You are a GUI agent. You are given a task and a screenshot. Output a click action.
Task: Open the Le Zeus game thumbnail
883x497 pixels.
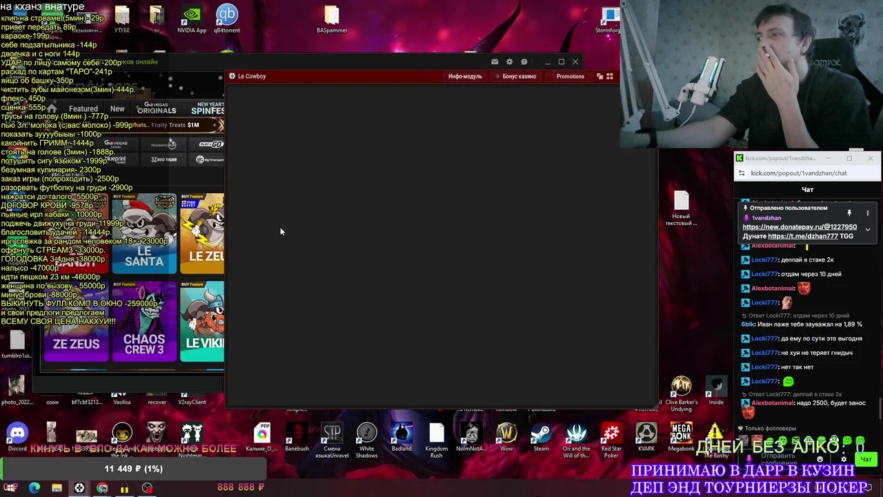coord(202,233)
